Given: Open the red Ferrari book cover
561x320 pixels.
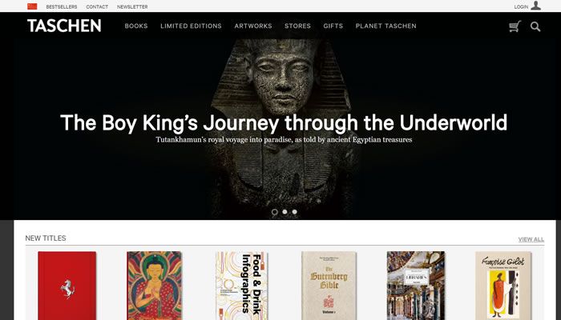Looking at the screenshot, I should coord(67,286).
